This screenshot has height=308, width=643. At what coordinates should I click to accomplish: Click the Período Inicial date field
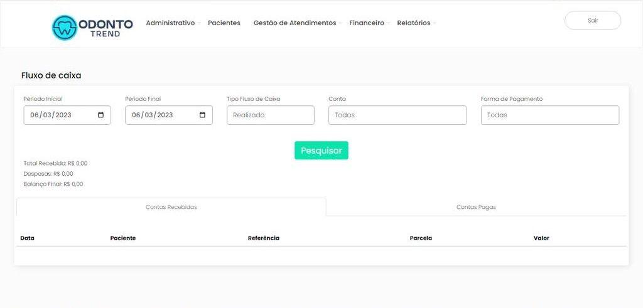pyautogui.click(x=57, y=115)
